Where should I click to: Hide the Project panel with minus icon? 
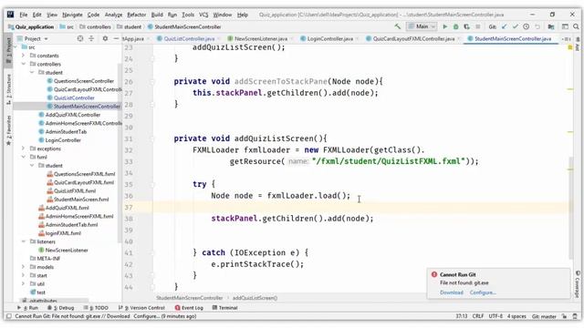tap(116, 38)
